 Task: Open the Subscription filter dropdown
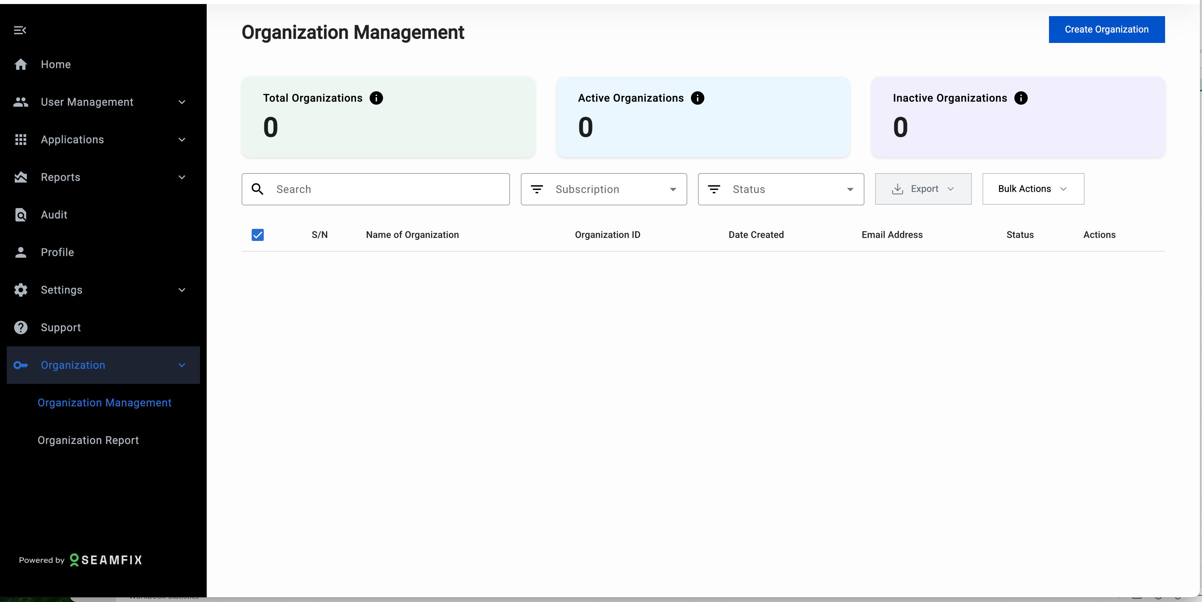603,189
